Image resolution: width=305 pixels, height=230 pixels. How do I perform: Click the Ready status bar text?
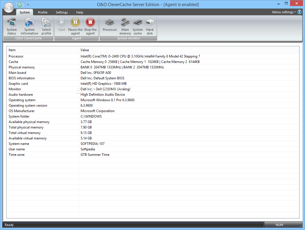click(x=9, y=225)
